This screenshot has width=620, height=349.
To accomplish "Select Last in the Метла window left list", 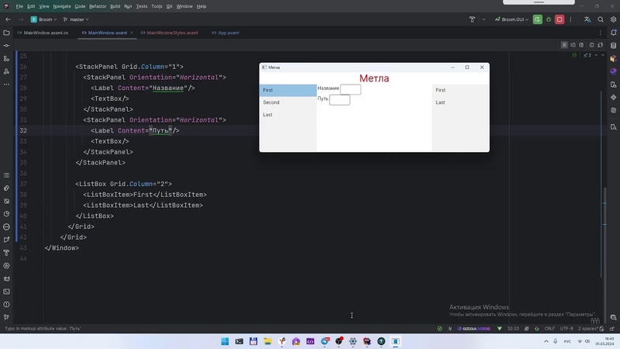I will 288,115.
